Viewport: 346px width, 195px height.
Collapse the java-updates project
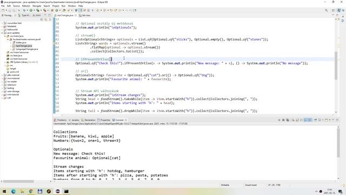(x=2, y=32)
